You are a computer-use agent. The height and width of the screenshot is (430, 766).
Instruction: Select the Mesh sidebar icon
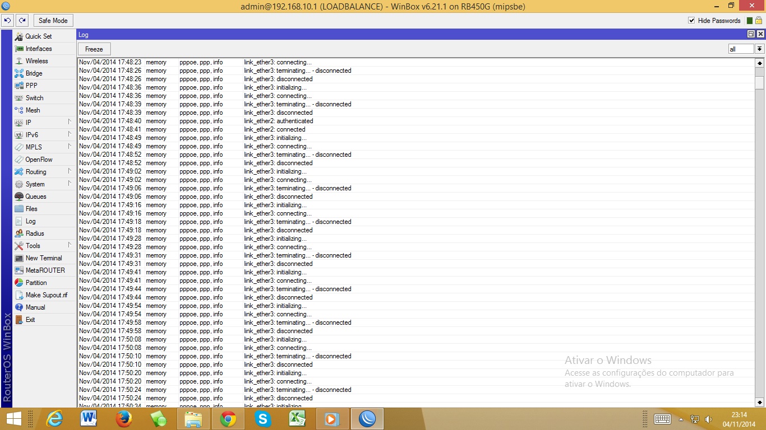click(x=19, y=110)
